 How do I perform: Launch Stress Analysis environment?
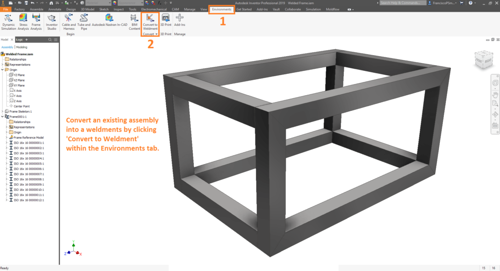pyautogui.click(x=23, y=22)
